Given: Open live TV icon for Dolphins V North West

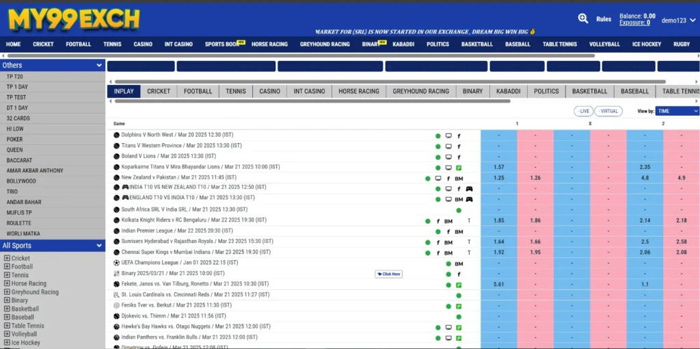Looking at the screenshot, I should click(x=448, y=136).
